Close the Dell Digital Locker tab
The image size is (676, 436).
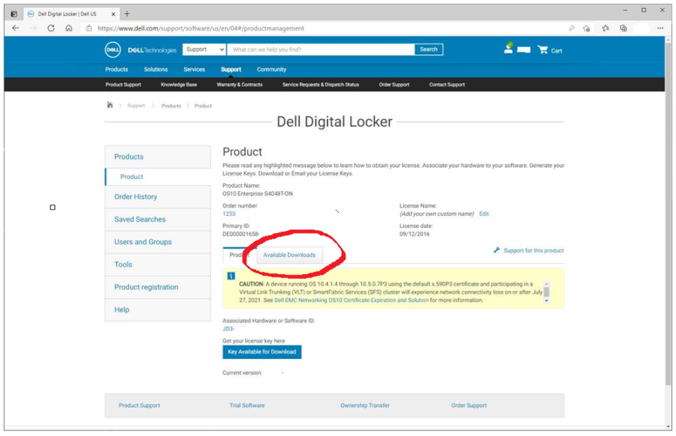tap(113, 13)
